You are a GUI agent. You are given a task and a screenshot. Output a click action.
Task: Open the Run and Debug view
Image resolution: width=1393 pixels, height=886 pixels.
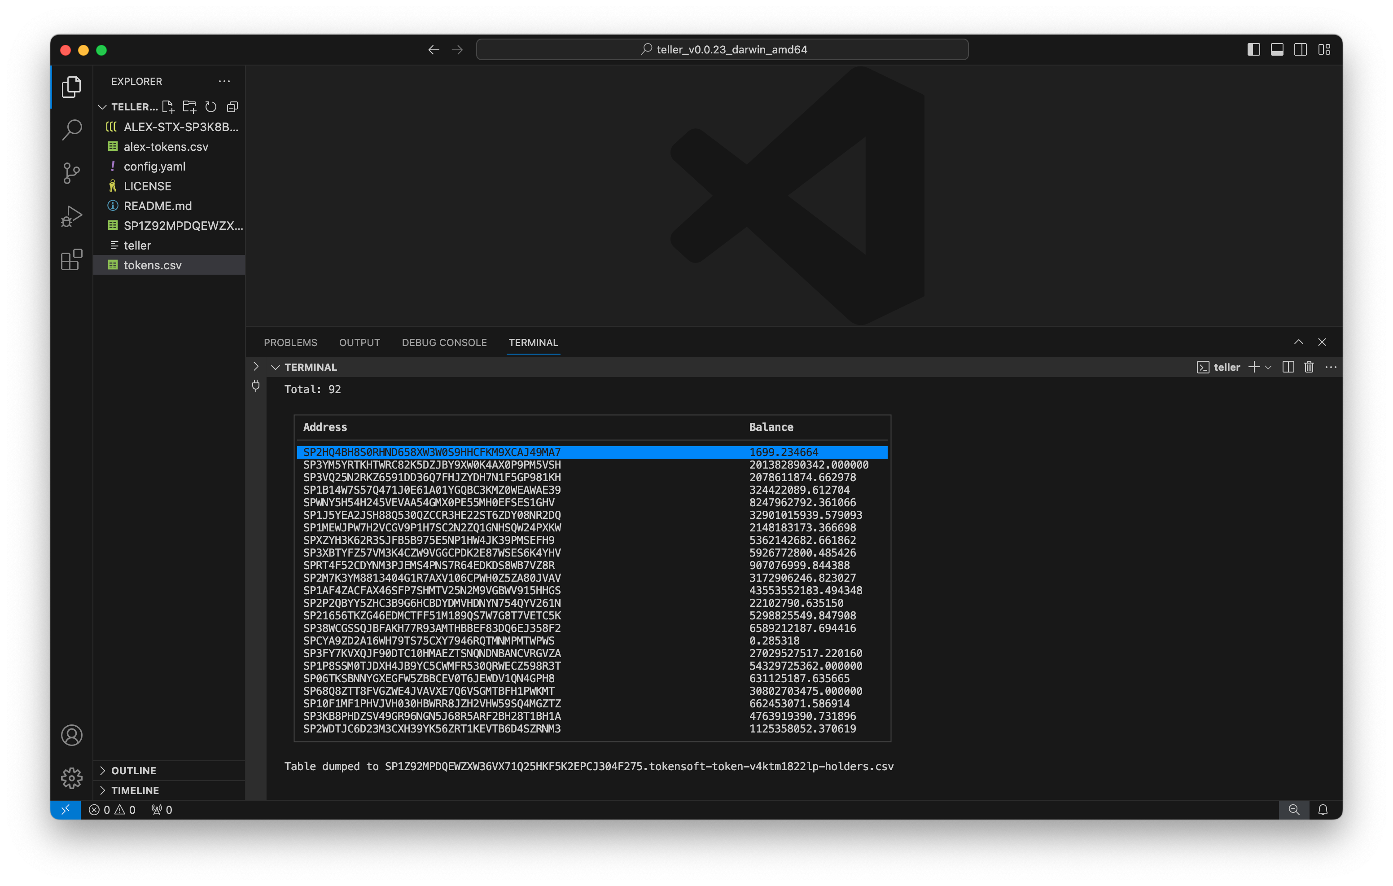pos(72,216)
